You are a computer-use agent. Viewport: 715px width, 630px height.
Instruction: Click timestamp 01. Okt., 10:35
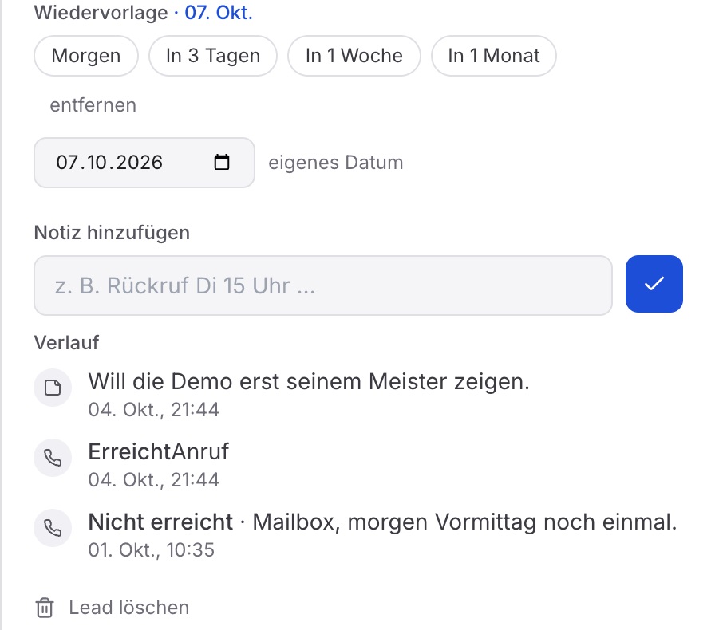coord(151,550)
